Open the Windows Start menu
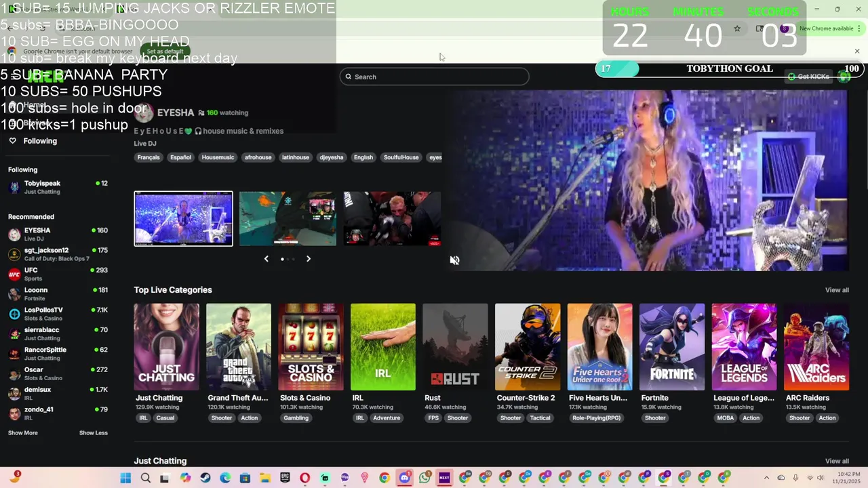 (125, 478)
